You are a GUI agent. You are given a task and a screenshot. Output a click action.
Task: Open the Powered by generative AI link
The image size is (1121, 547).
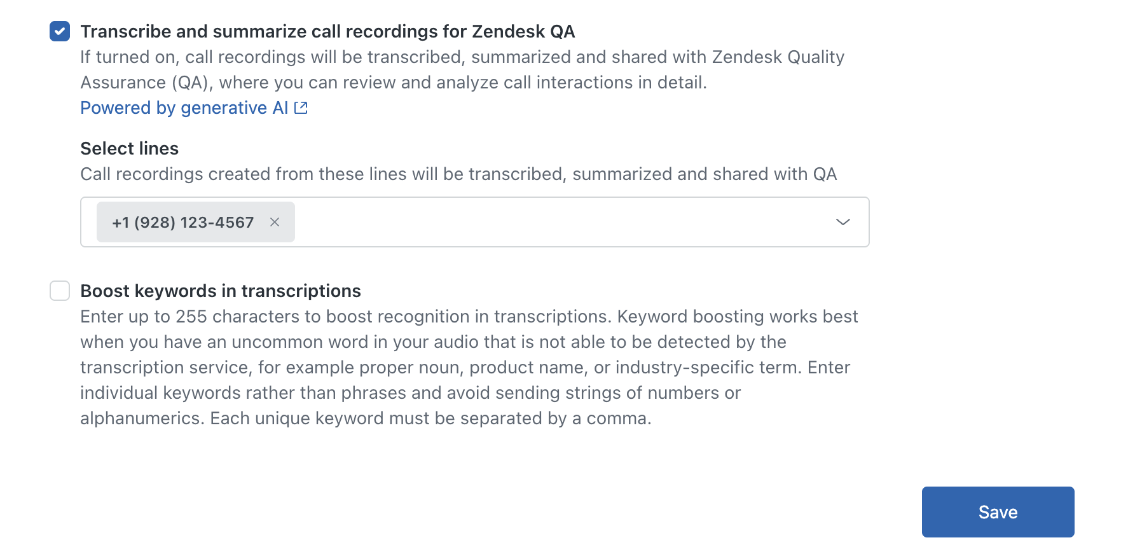184,108
